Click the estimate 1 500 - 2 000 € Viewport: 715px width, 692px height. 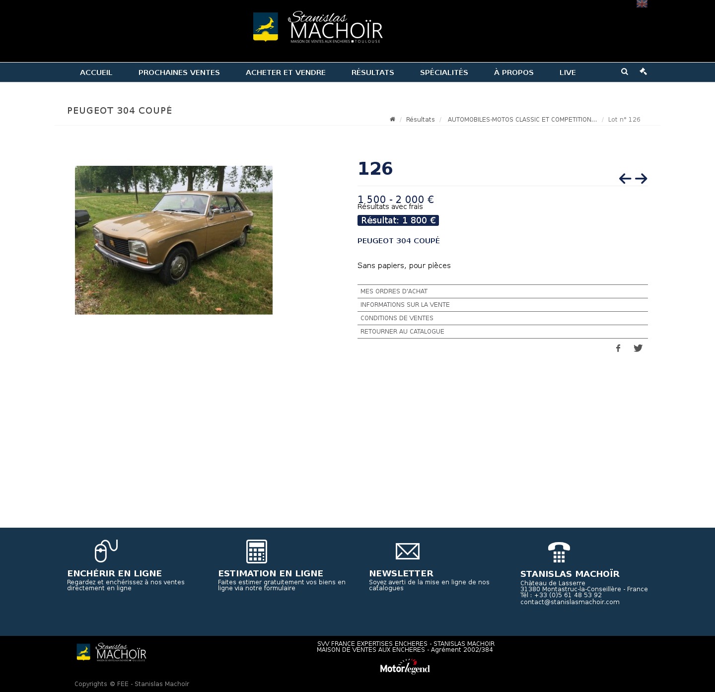coord(396,199)
